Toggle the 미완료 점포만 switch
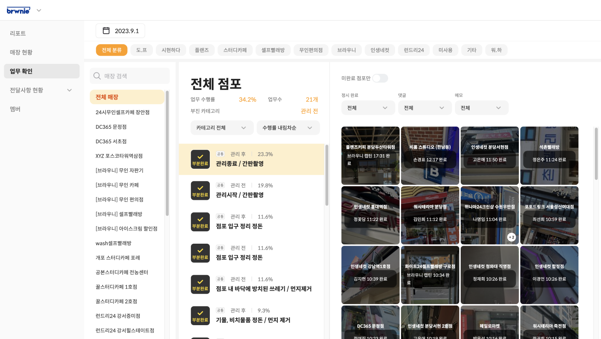This screenshot has height=339, width=601. click(380, 78)
